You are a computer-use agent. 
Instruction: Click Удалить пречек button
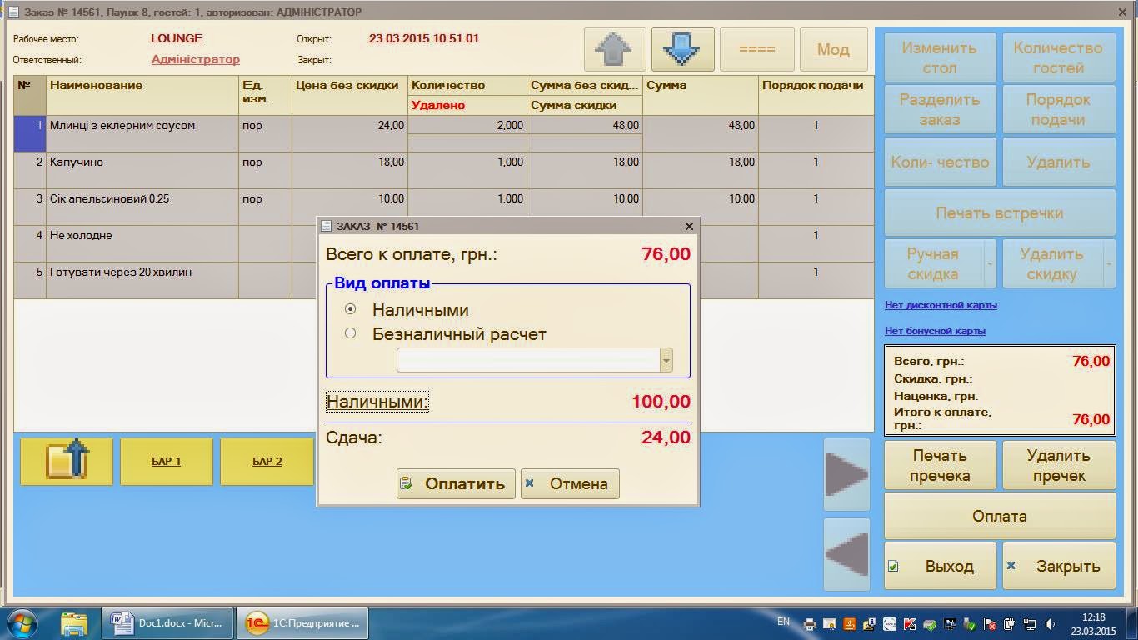coord(1058,465)
